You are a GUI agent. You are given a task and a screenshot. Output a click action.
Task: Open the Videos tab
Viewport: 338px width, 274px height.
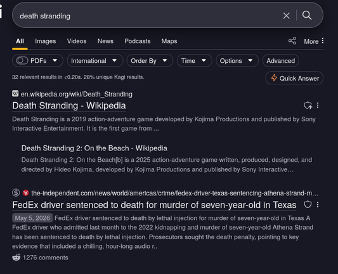pyautogui.click(x=77, y=41)
